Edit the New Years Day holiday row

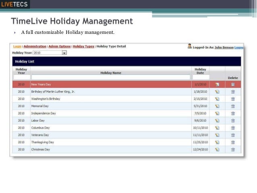click(x=217, y=85)
